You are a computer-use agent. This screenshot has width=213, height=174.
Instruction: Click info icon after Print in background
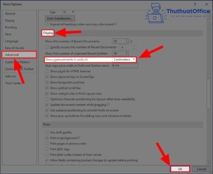(79, 138)
